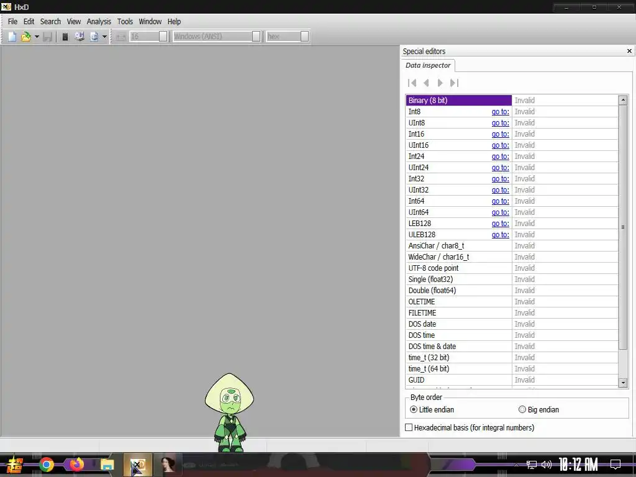Click the New file toolbar icon
636x477 pixels.
click(12, 37)
